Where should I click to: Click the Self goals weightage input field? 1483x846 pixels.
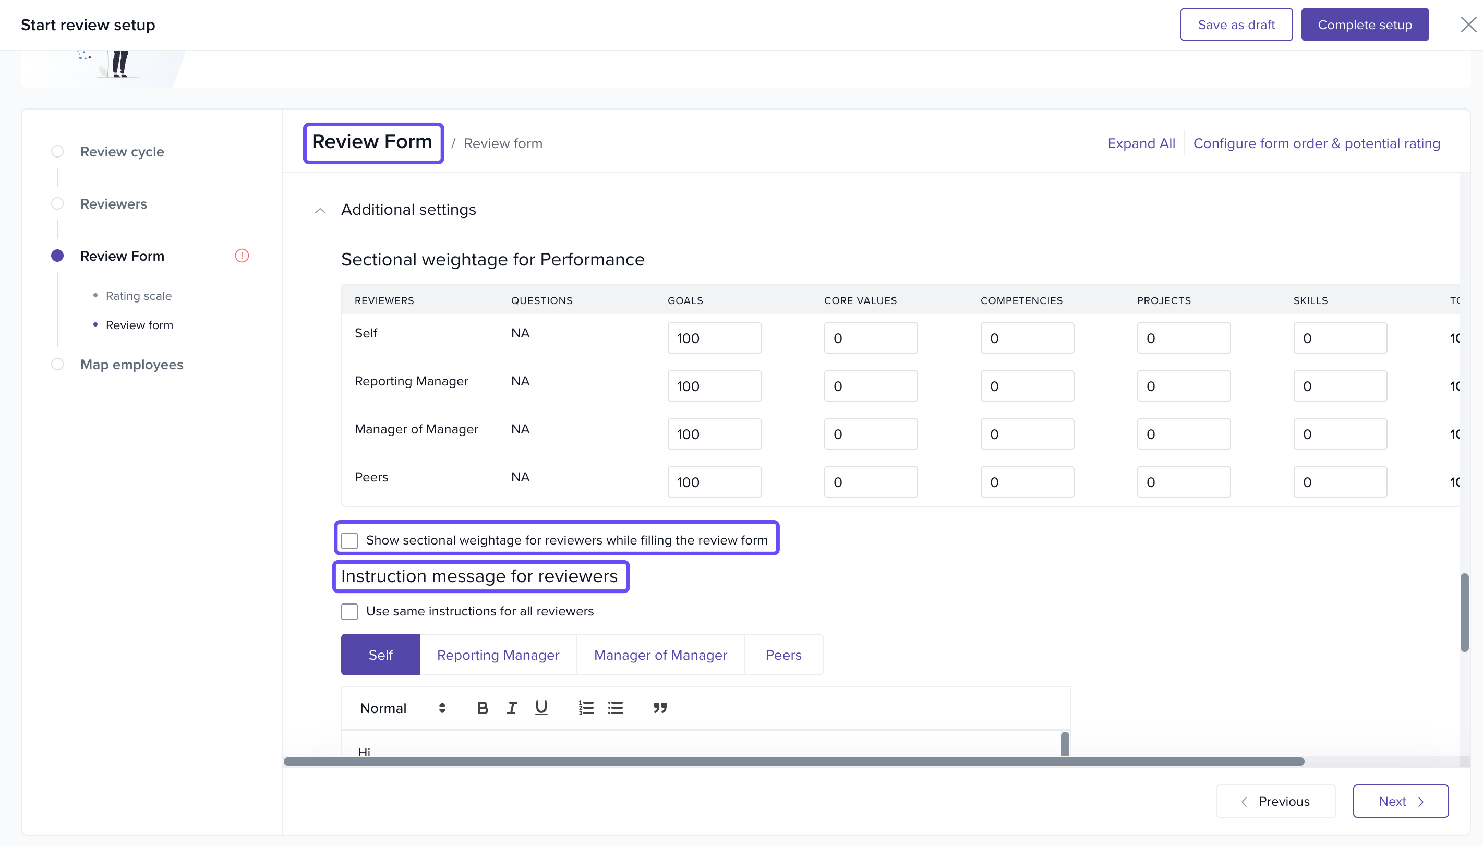pos(714,338)
